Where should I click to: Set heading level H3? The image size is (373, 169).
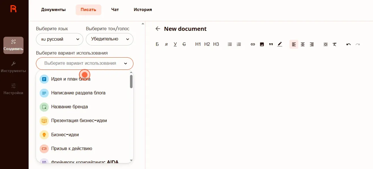point(216,44)
